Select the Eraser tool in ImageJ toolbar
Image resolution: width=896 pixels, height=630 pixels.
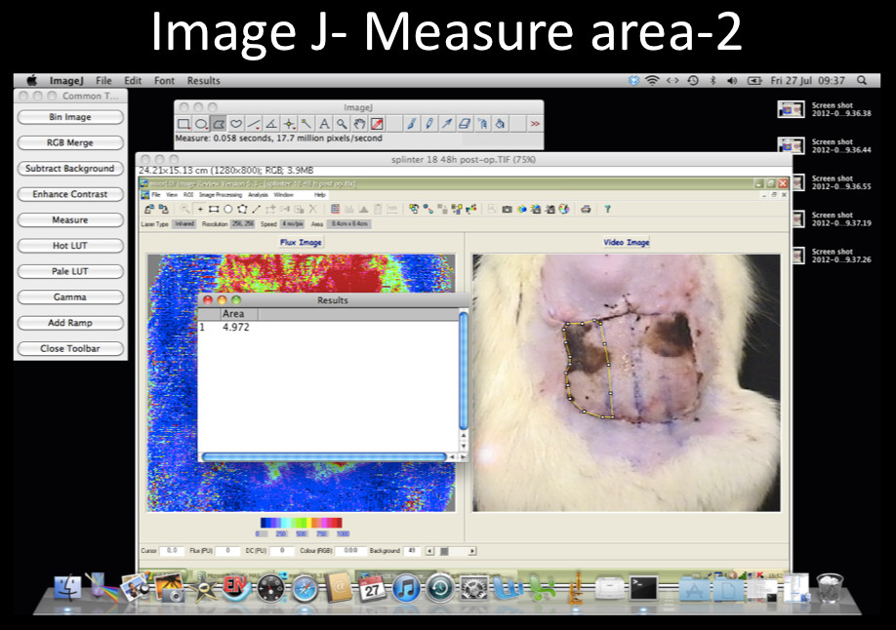pos(465,124)
